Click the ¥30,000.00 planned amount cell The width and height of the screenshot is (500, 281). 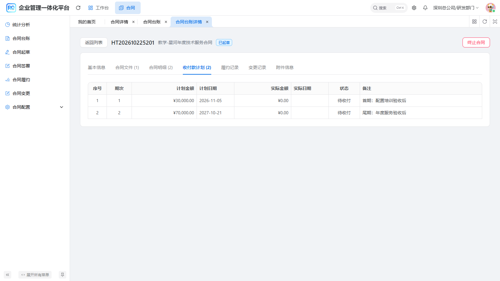(164, 101)
